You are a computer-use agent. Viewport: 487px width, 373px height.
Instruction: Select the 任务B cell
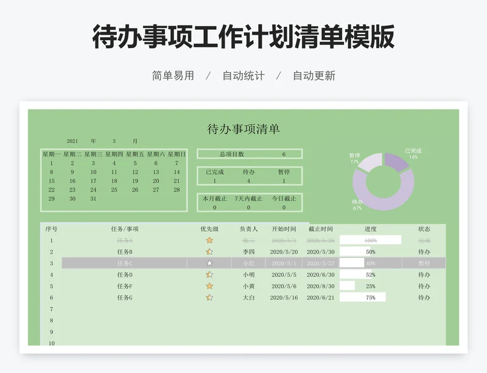pyautogui.click(x=125, y=251)
